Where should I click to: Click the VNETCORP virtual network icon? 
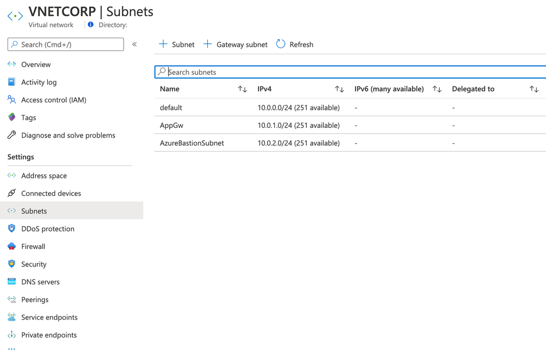pyautogui.click(x=15, y=16)
